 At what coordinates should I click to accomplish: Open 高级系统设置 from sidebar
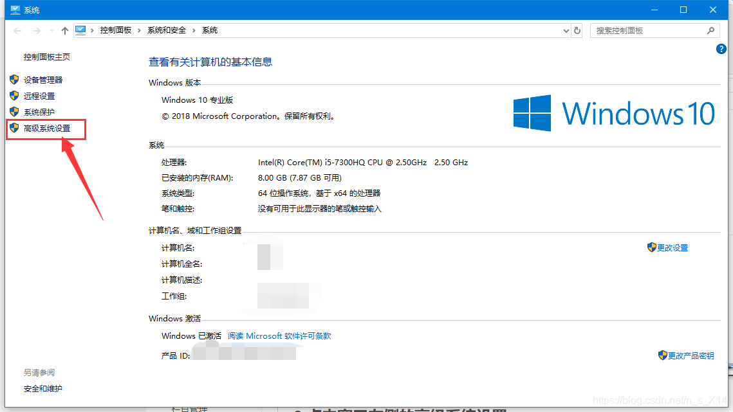click(x=47, y=128)
